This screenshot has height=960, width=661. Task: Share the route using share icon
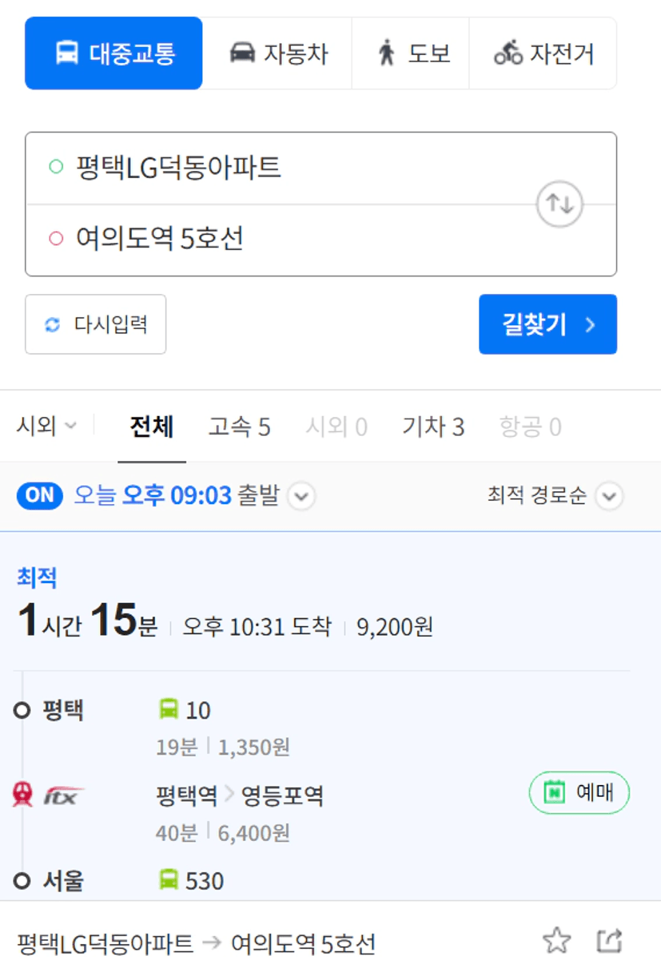pyautogui.click(x=609, y=941)
